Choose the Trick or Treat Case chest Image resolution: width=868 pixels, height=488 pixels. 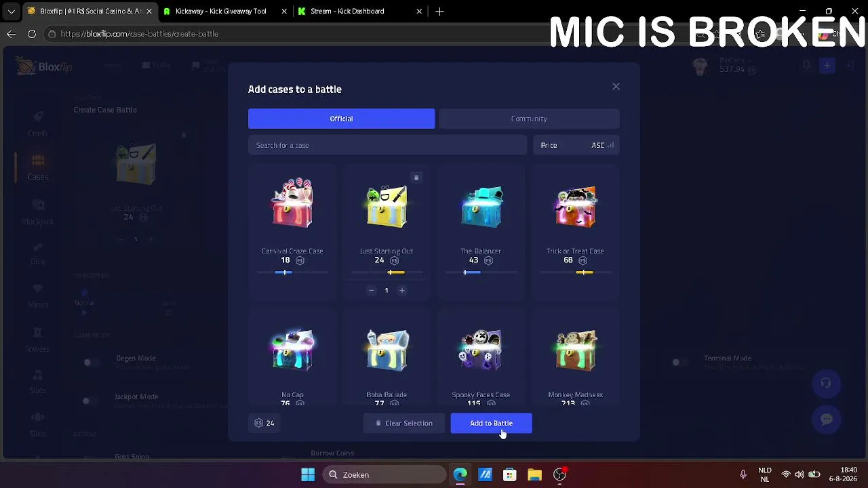[x=575, y=205]
